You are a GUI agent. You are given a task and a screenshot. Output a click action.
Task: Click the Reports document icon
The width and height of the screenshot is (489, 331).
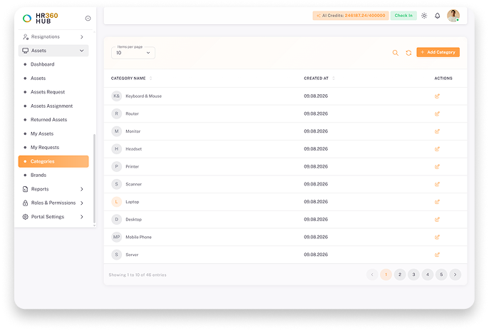(x=25, y=189)
